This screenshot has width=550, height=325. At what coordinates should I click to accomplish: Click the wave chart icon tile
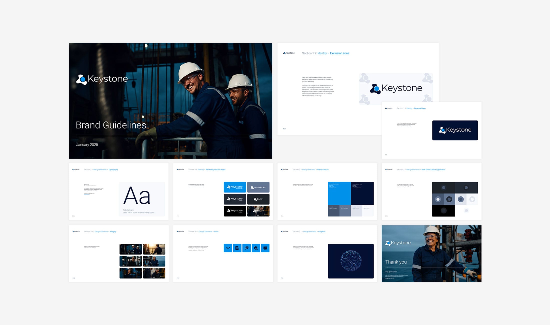228,248
